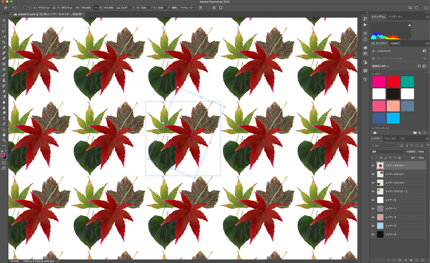This screenshot has width=430, height=263.
Task: Switch to warp mode icon
Action: (201, 8)
